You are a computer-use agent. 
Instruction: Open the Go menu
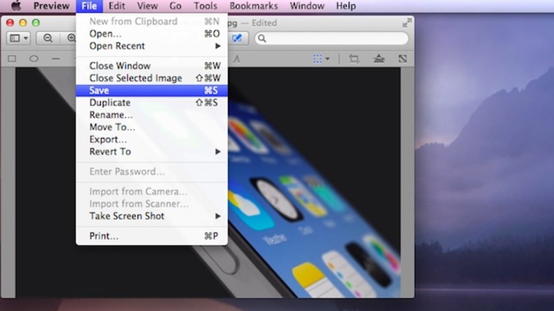[x=175, y=6]
